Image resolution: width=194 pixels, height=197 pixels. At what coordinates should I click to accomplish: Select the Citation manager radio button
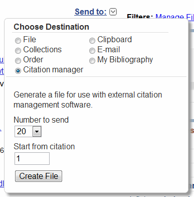point(18,71)
